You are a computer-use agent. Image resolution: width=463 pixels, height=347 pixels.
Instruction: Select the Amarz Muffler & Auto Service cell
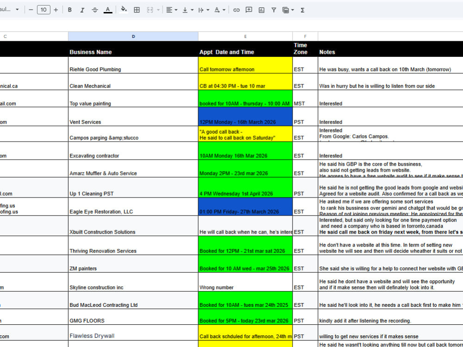(133, 168)
